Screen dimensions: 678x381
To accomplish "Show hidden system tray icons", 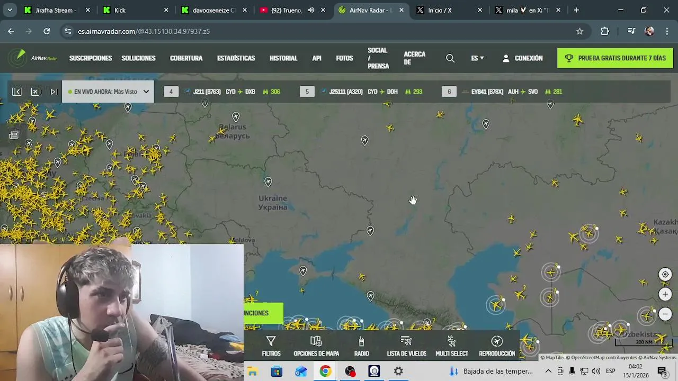I will point(548,371).
